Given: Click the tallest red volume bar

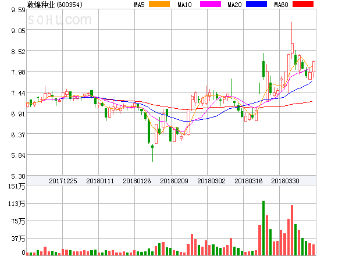Looking at the screenshot, I should click(x=292, y=230).
